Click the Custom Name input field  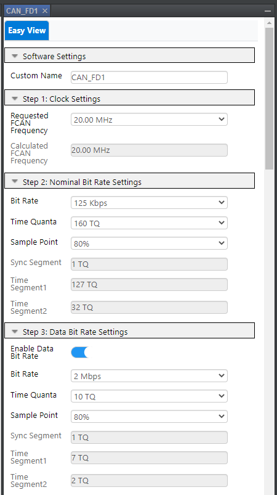[149, 77]
